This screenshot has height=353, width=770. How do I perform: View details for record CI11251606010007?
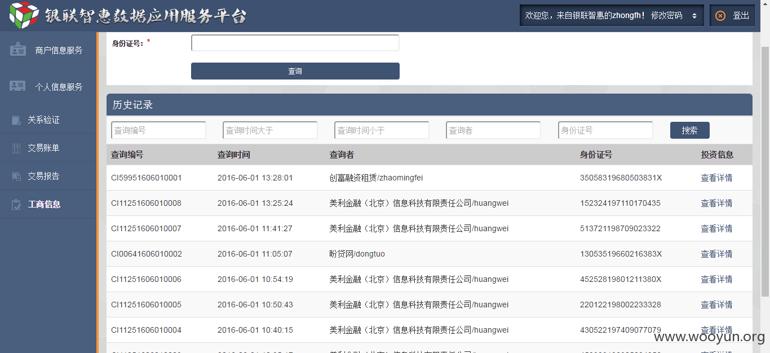[x=716, y=228]
